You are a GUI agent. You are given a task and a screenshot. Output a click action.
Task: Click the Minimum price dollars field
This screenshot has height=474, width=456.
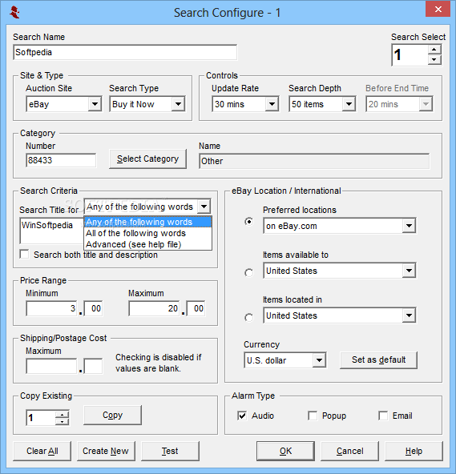(51, 308)
